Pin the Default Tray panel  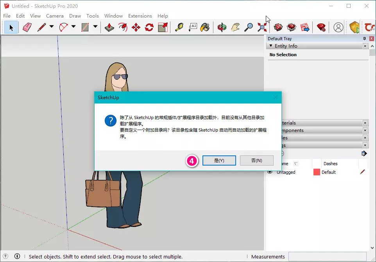(365, 39)
